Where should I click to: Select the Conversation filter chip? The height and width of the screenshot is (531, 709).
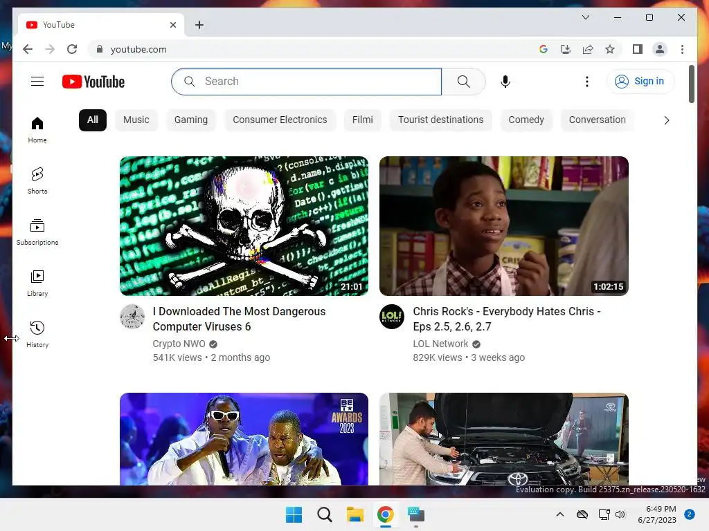(x=598, y=120)
